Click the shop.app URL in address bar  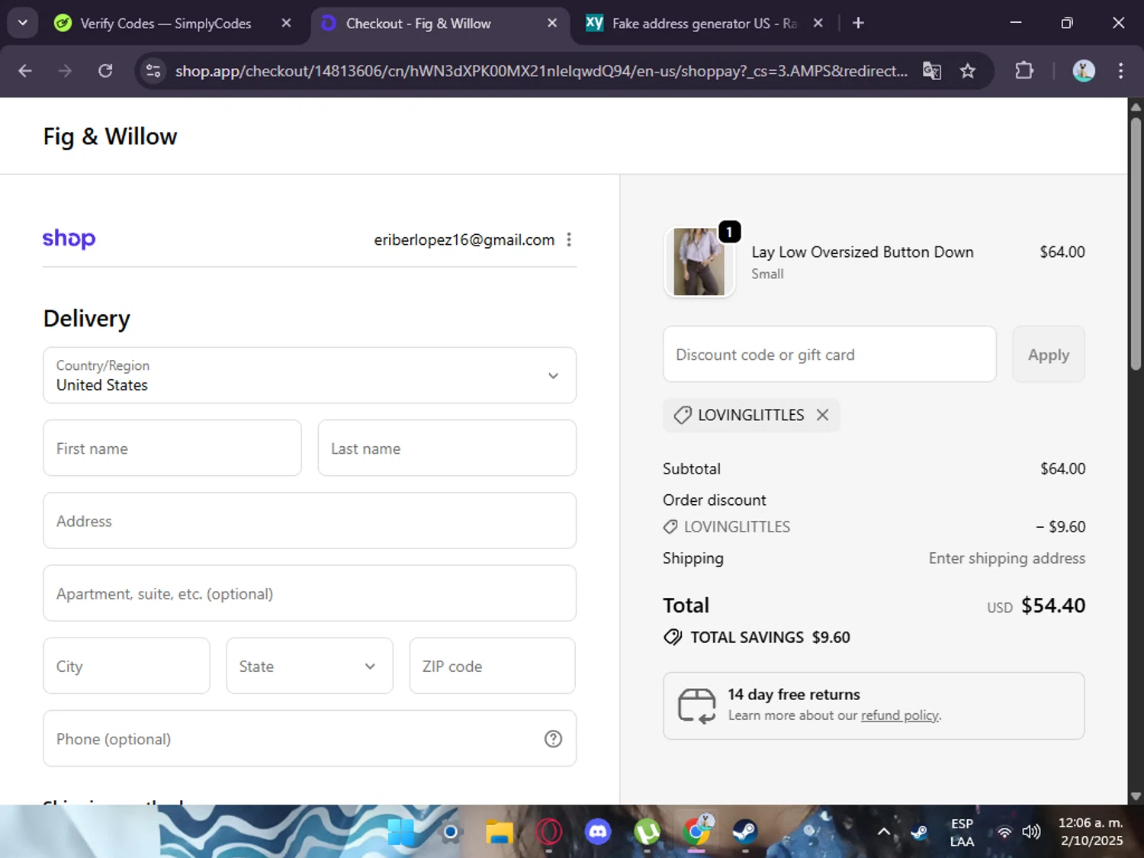pyautogui.click(x=541, y=71)
